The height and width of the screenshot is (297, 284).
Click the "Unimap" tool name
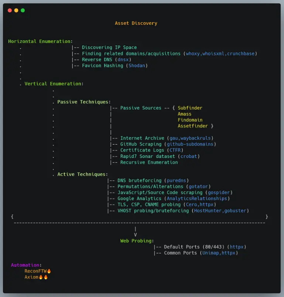pyautogui.click(x=211, y=253)
